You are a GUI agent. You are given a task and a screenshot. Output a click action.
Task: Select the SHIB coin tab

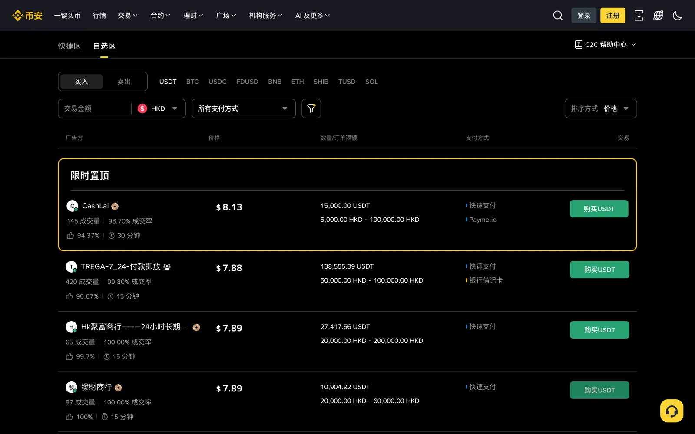(x=321, y=82)
